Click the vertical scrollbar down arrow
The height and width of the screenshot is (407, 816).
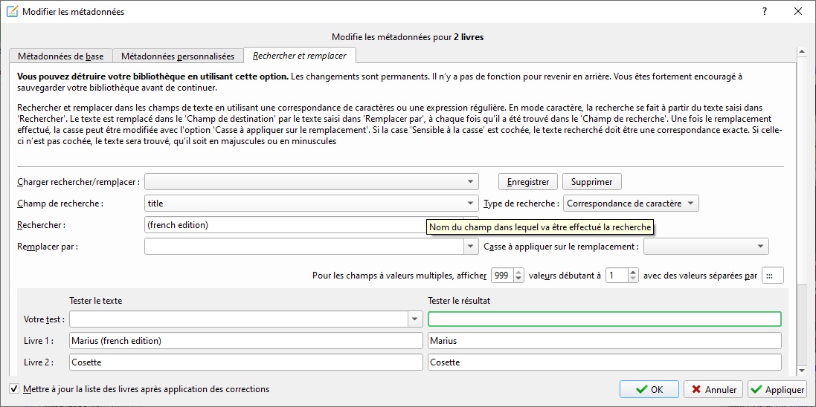point(802,369)
